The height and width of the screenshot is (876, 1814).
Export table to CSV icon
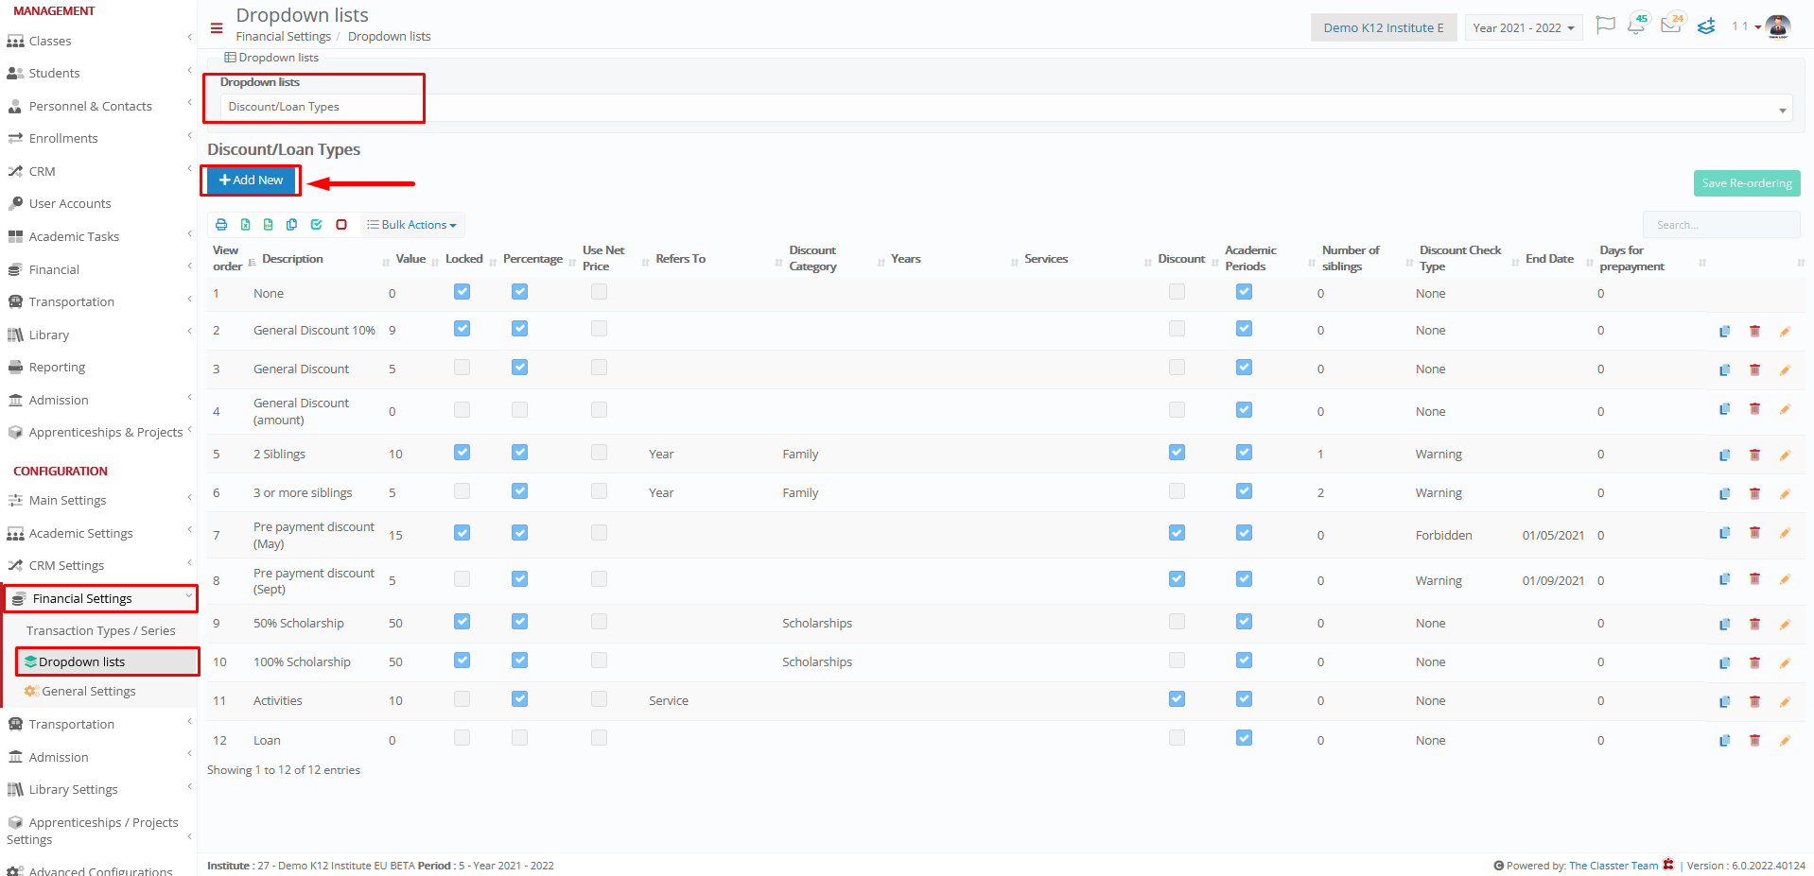click(x=269, y=225)
